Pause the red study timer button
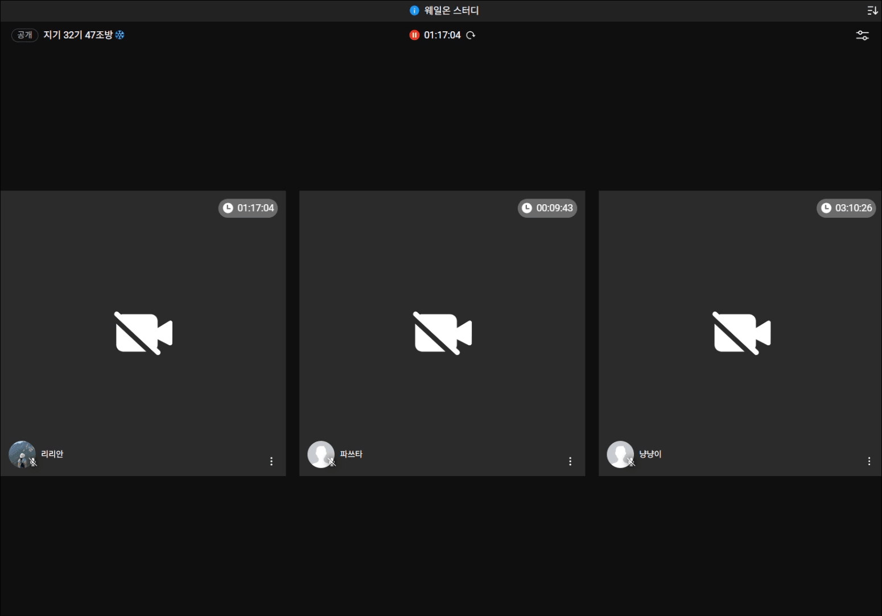This screenshot has height=616, width=882. [x=414, y=35]
